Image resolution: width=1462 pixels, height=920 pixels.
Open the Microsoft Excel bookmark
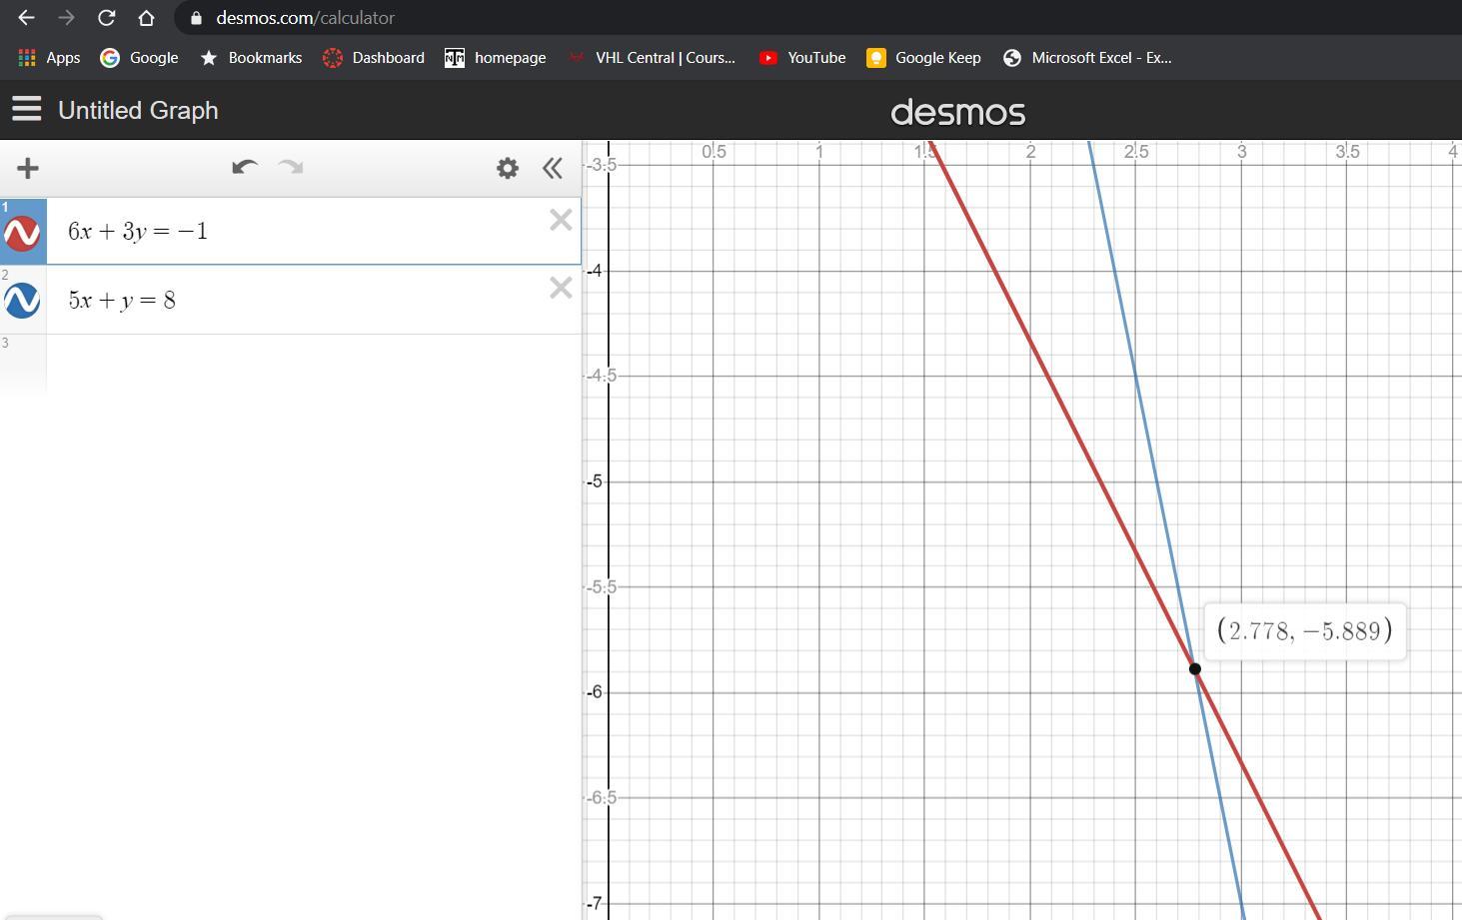[1087, 58]
